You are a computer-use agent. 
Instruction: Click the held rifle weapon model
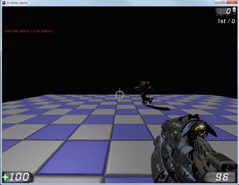[x=194, y=149]
